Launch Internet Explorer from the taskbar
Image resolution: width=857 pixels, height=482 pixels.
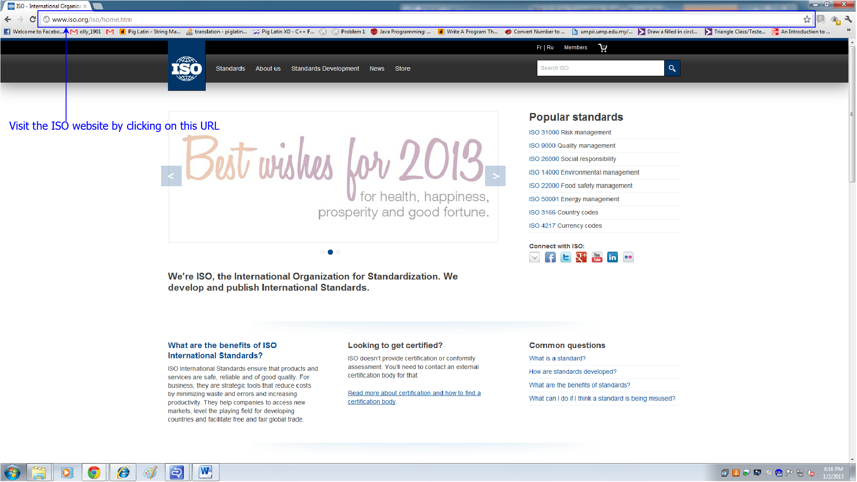[123, 473]
